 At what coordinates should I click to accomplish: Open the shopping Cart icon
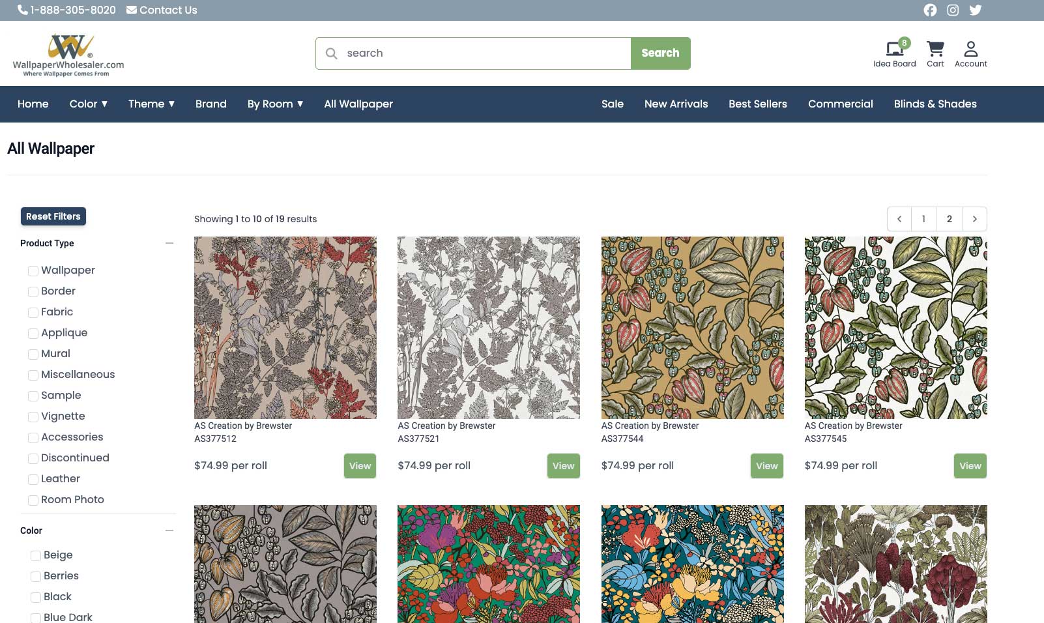pyautogui.click(x=935, y=50)
